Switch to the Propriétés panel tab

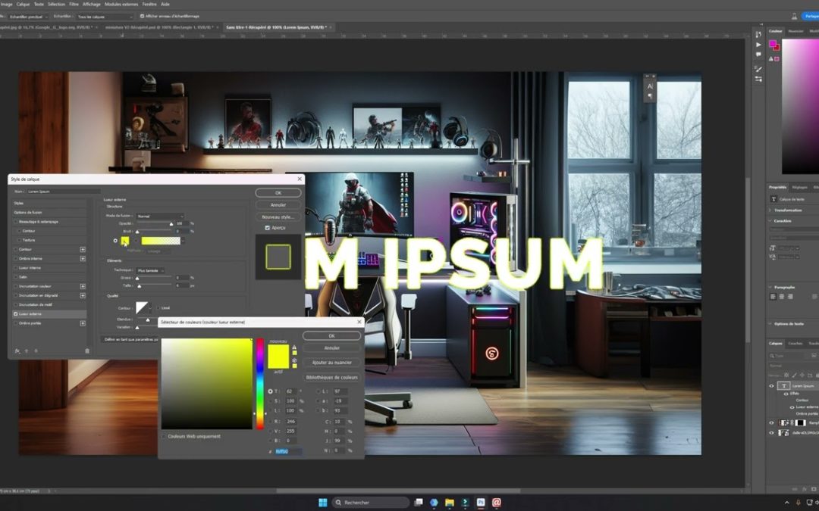(x=777, y=187)
